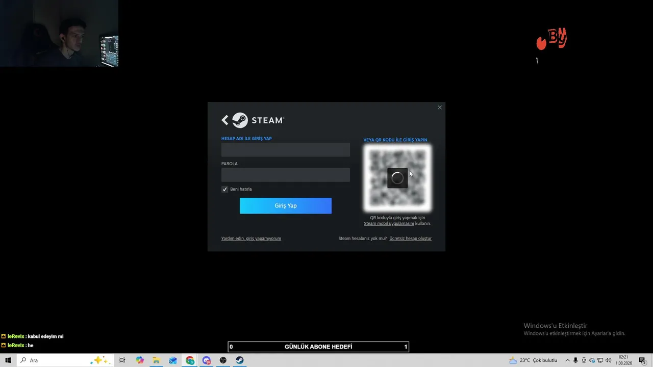The image size is (653, 367).
Task: Show hidden system tray icons
Action: (567, 360)
